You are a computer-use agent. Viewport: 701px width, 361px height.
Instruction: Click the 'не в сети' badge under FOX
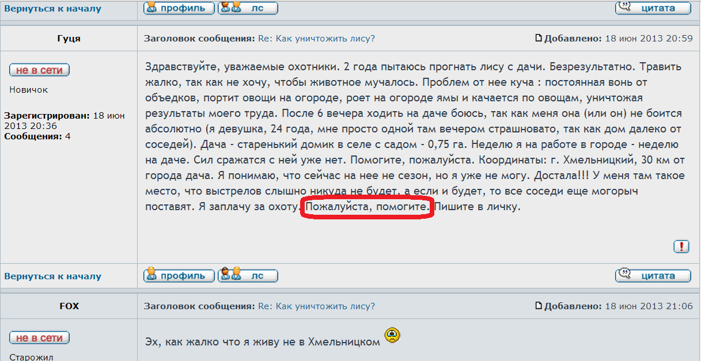39,338
